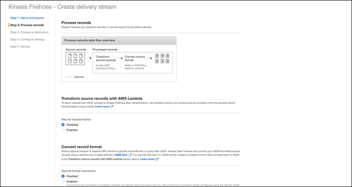This screenshot has height=187, width=352.
Task: Follow the AWS Glue hyperlink
Action: (121, 155)
